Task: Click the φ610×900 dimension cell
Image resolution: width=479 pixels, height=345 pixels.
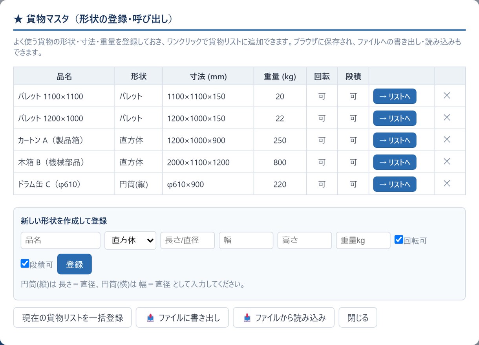Action: pyautogui.click(x=208, y=184)
